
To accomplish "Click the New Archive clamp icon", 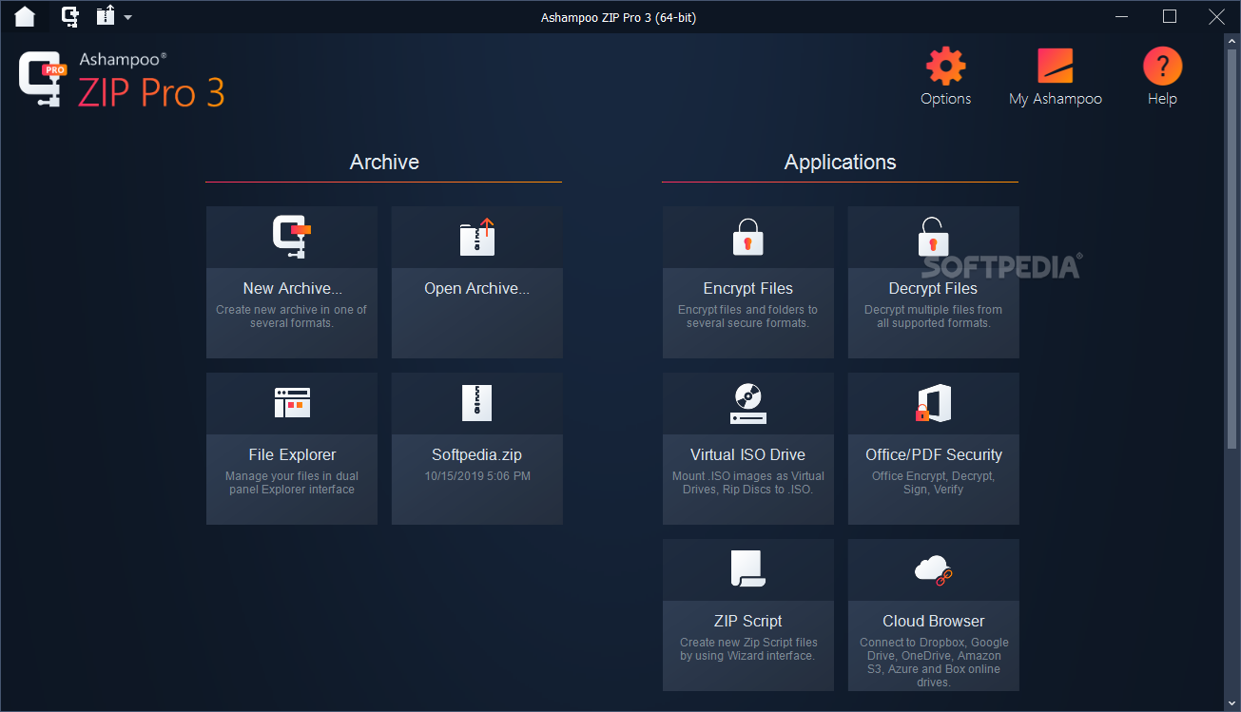I will click(291, 237).
